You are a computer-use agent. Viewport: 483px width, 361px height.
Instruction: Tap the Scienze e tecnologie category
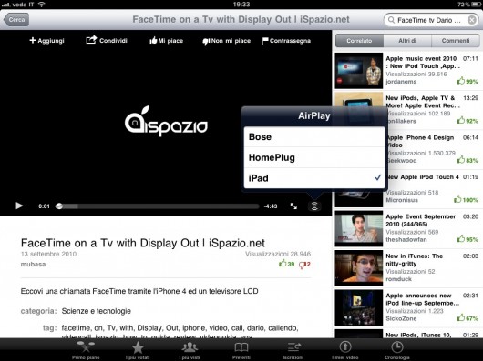97,311
